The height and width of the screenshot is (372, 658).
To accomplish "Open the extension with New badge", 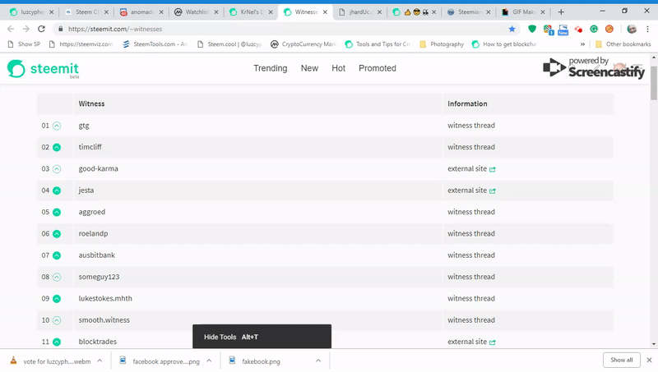I will 563,30.
